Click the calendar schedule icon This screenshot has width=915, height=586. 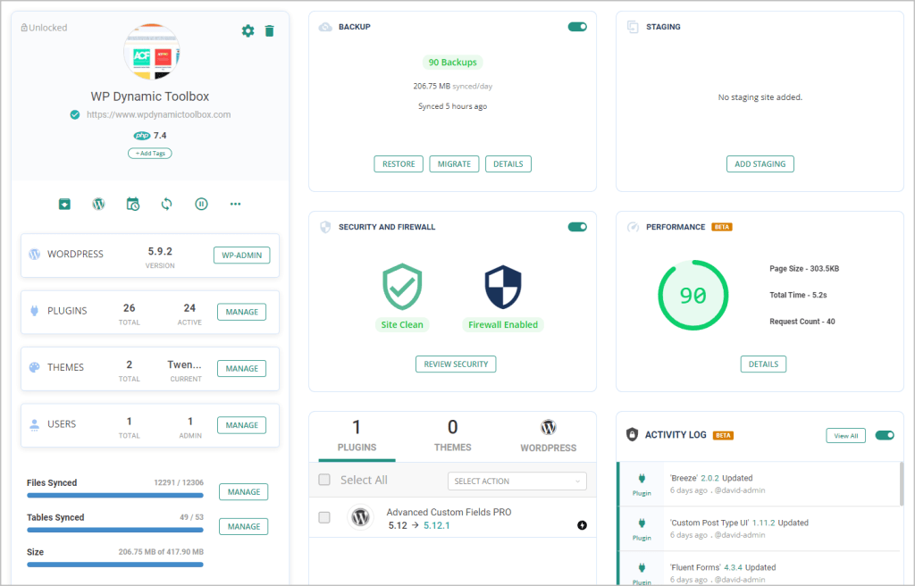point(132,204)
